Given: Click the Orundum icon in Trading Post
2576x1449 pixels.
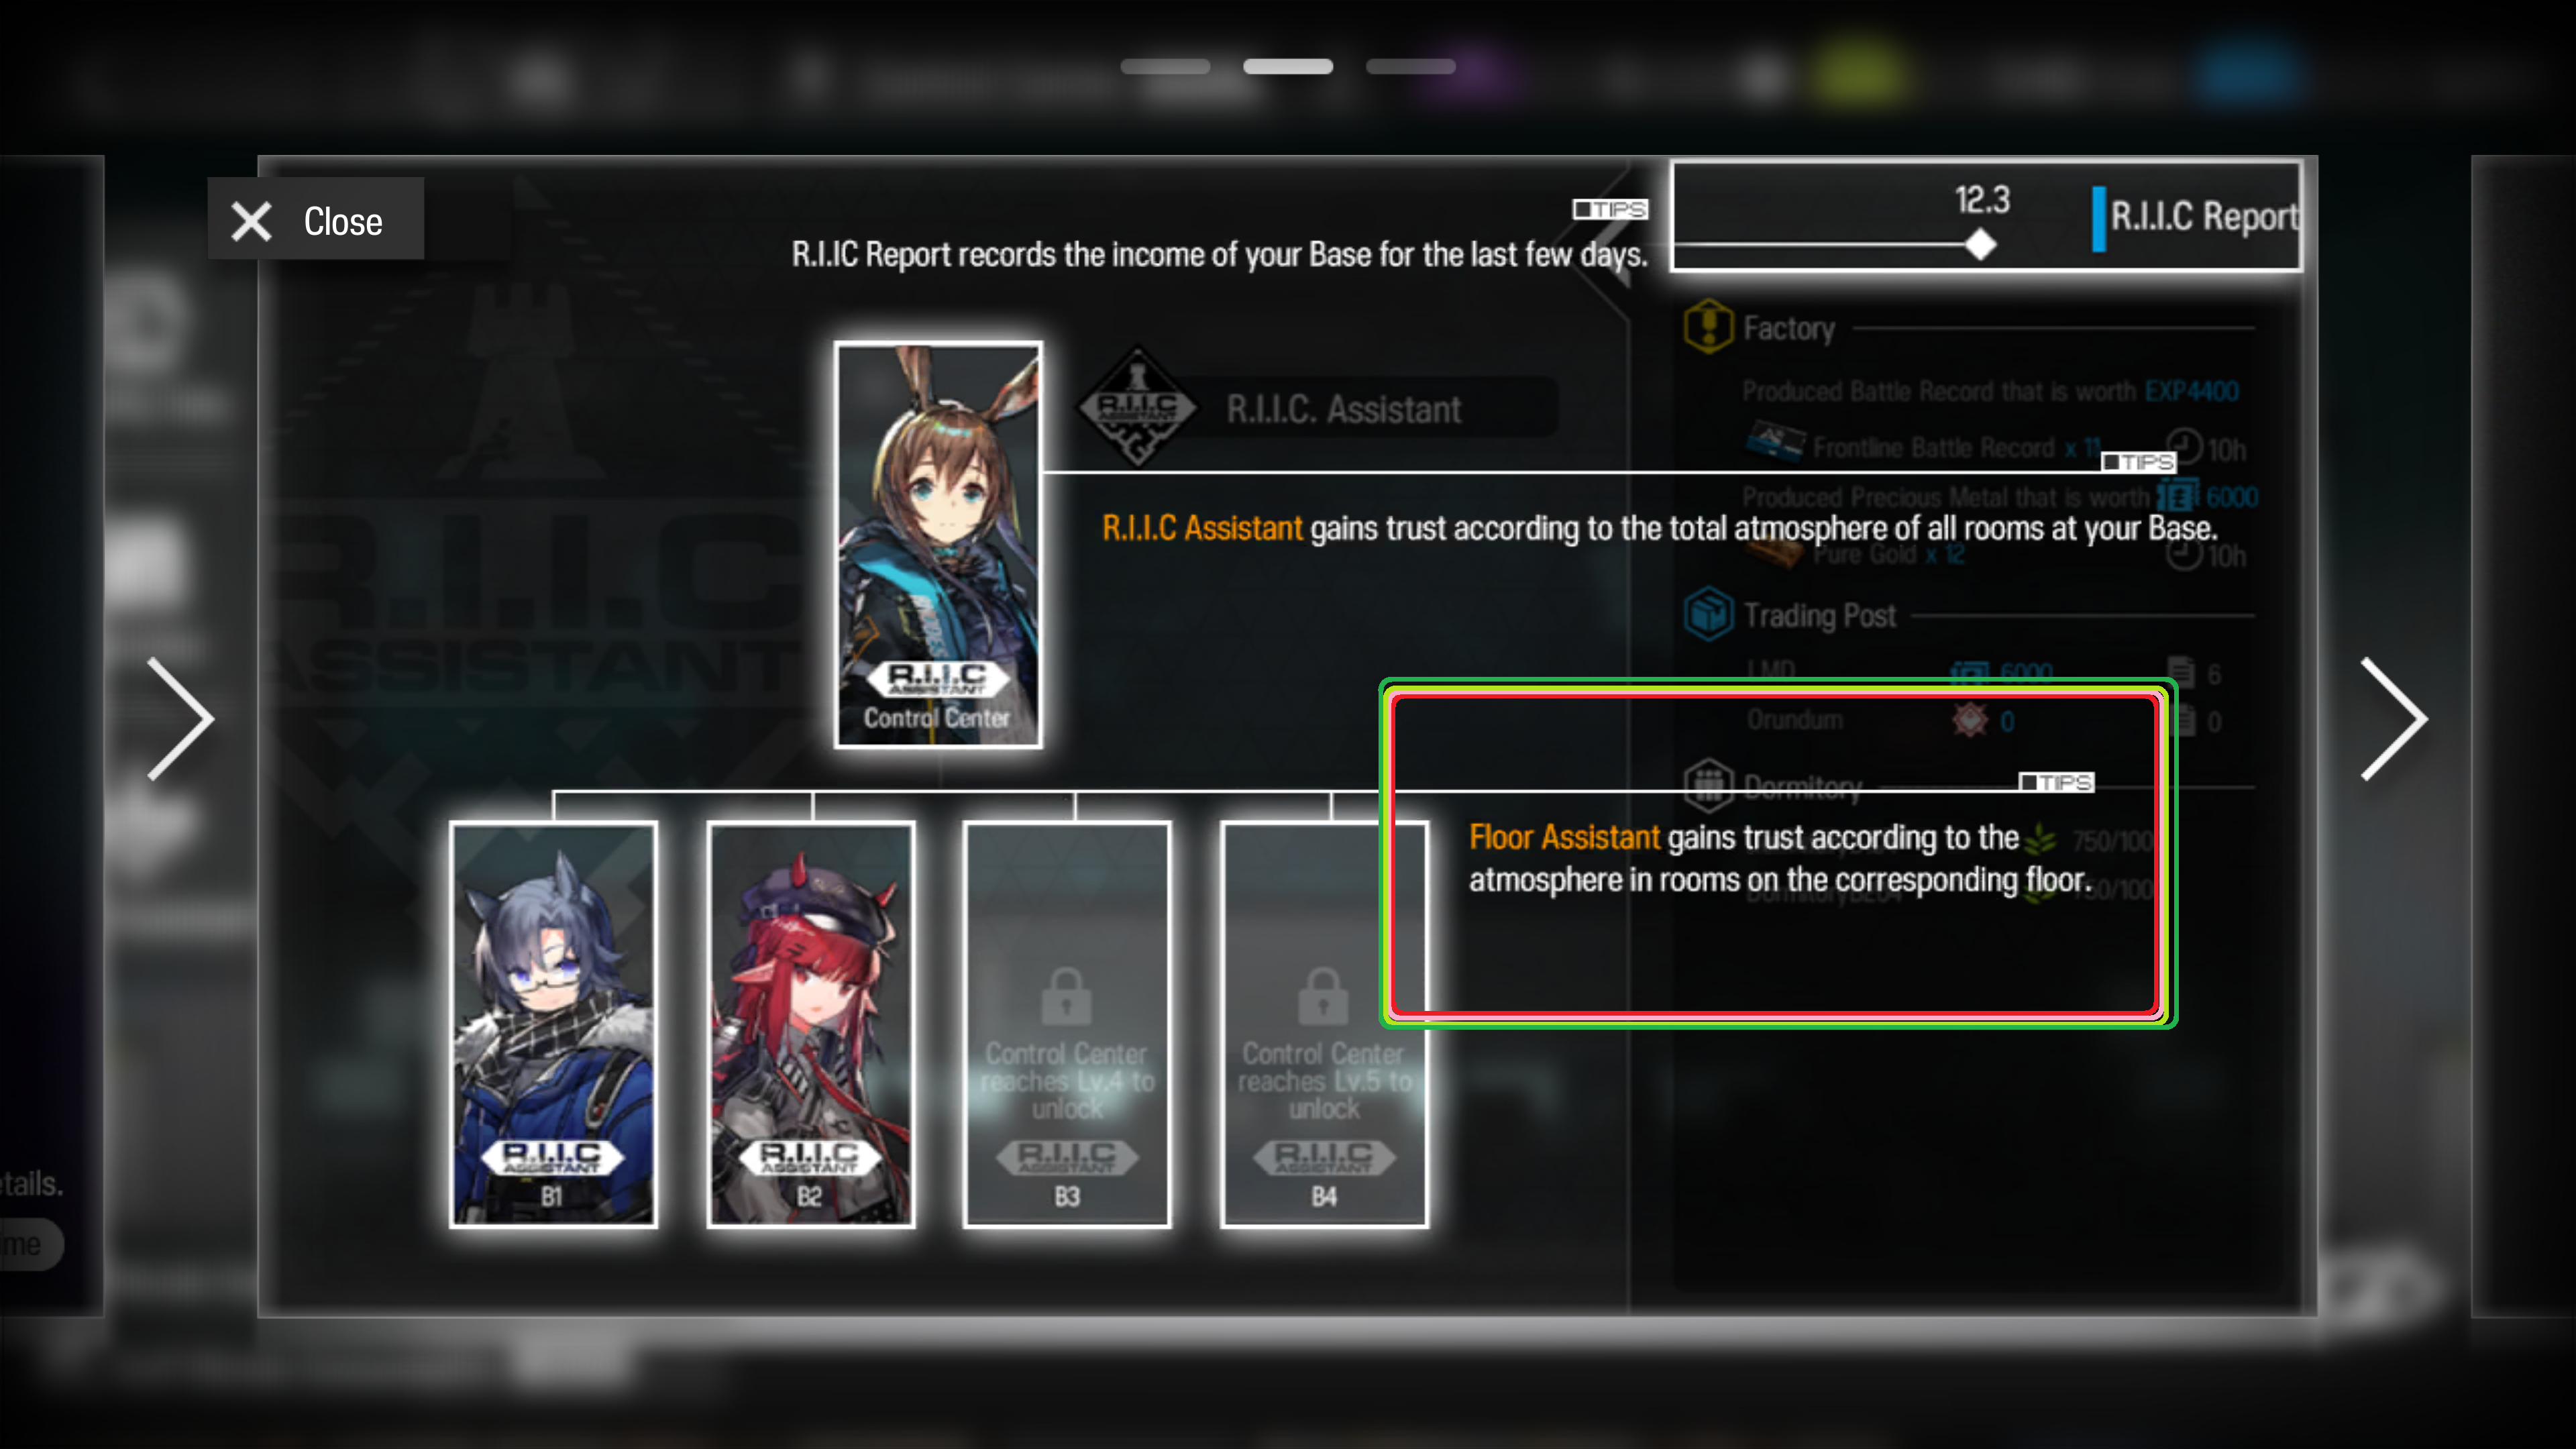Looking at the screenshot, I should point(1970,720).
